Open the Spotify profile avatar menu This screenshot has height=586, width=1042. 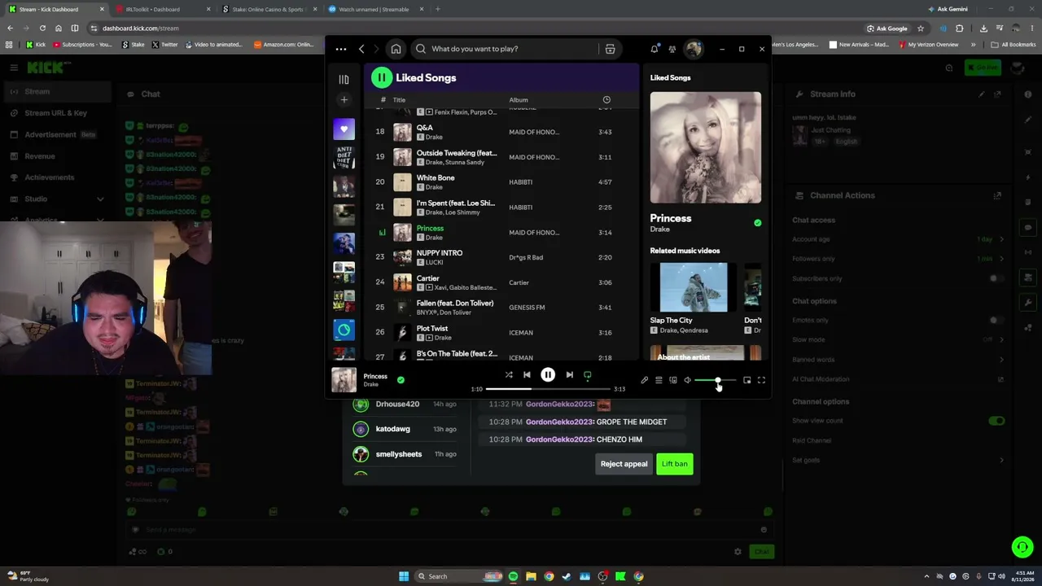pos(693,49)
